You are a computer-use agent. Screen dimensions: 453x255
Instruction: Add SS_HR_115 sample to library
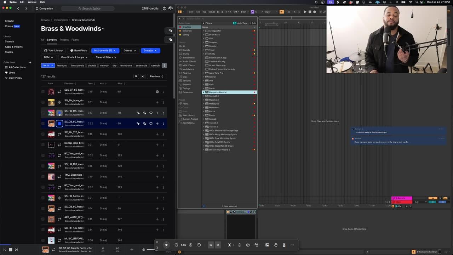coord(157,113)
